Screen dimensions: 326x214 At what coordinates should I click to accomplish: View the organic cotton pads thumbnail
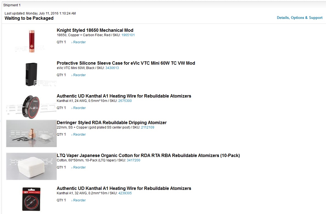(31, 166)
